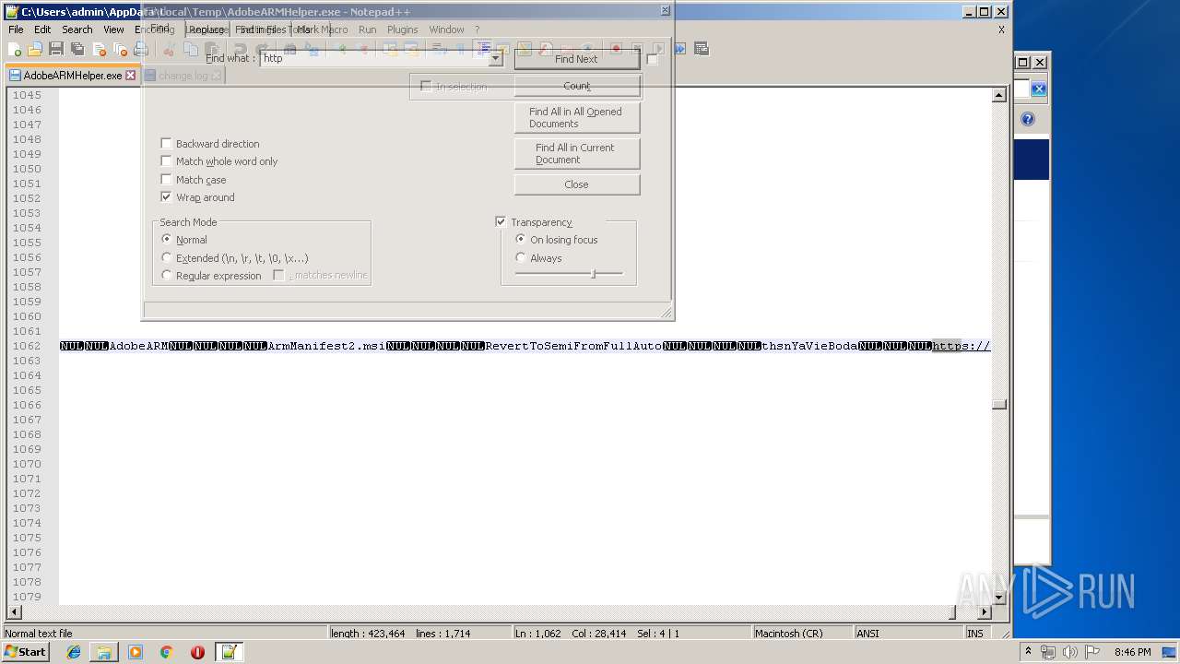
Task: Click the Close All toolbar icon
Action: coord(120,49)
